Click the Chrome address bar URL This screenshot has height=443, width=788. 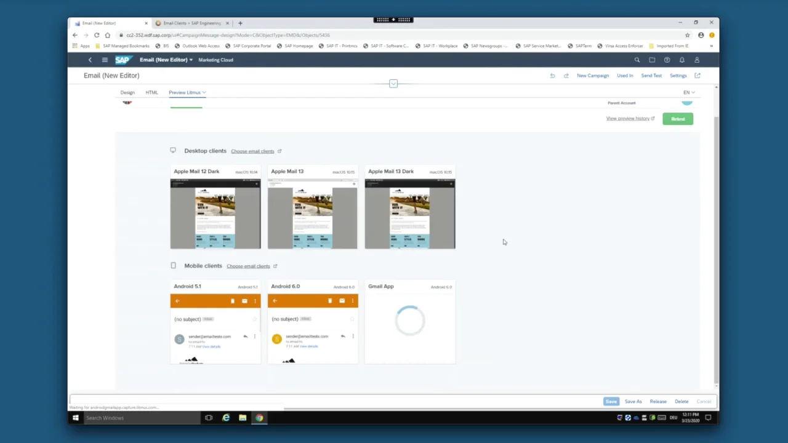[x=228, y=35]
